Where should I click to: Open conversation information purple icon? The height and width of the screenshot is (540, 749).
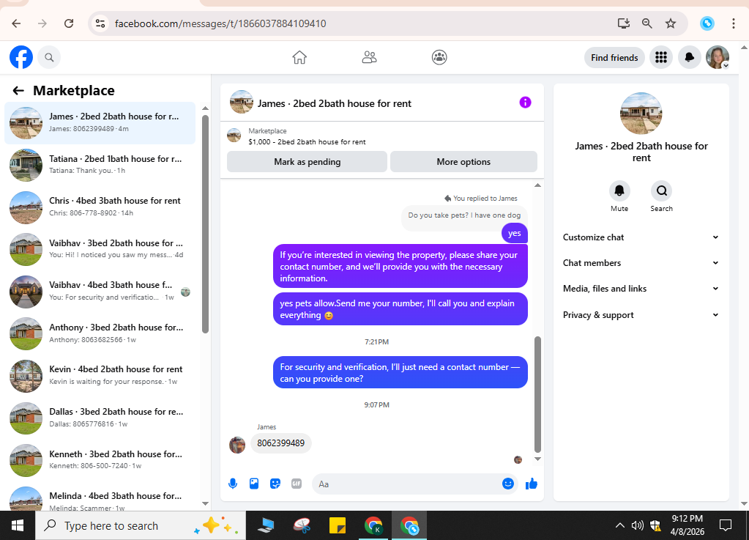point(525,103)
